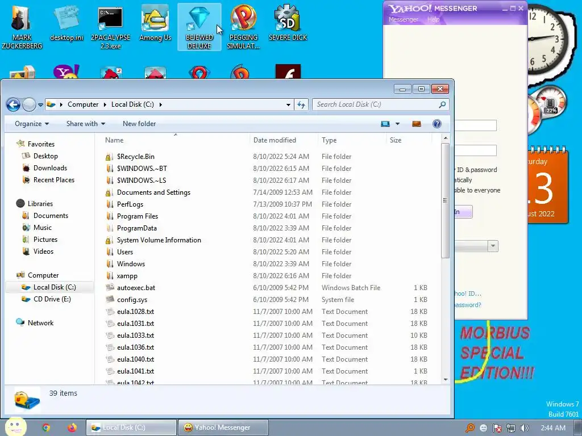Open the address bar history dropdown
Image resolution: width=582 pixels, height=436 pixels.
pos(288,105)
